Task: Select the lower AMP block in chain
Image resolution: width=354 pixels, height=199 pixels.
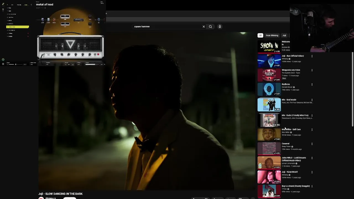Action: tap(65, 24)
